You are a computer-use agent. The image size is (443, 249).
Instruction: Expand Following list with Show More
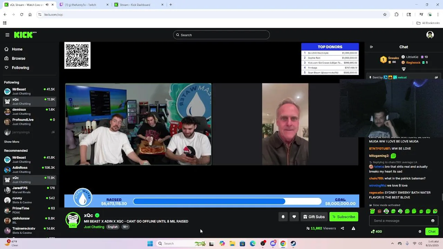12,142
